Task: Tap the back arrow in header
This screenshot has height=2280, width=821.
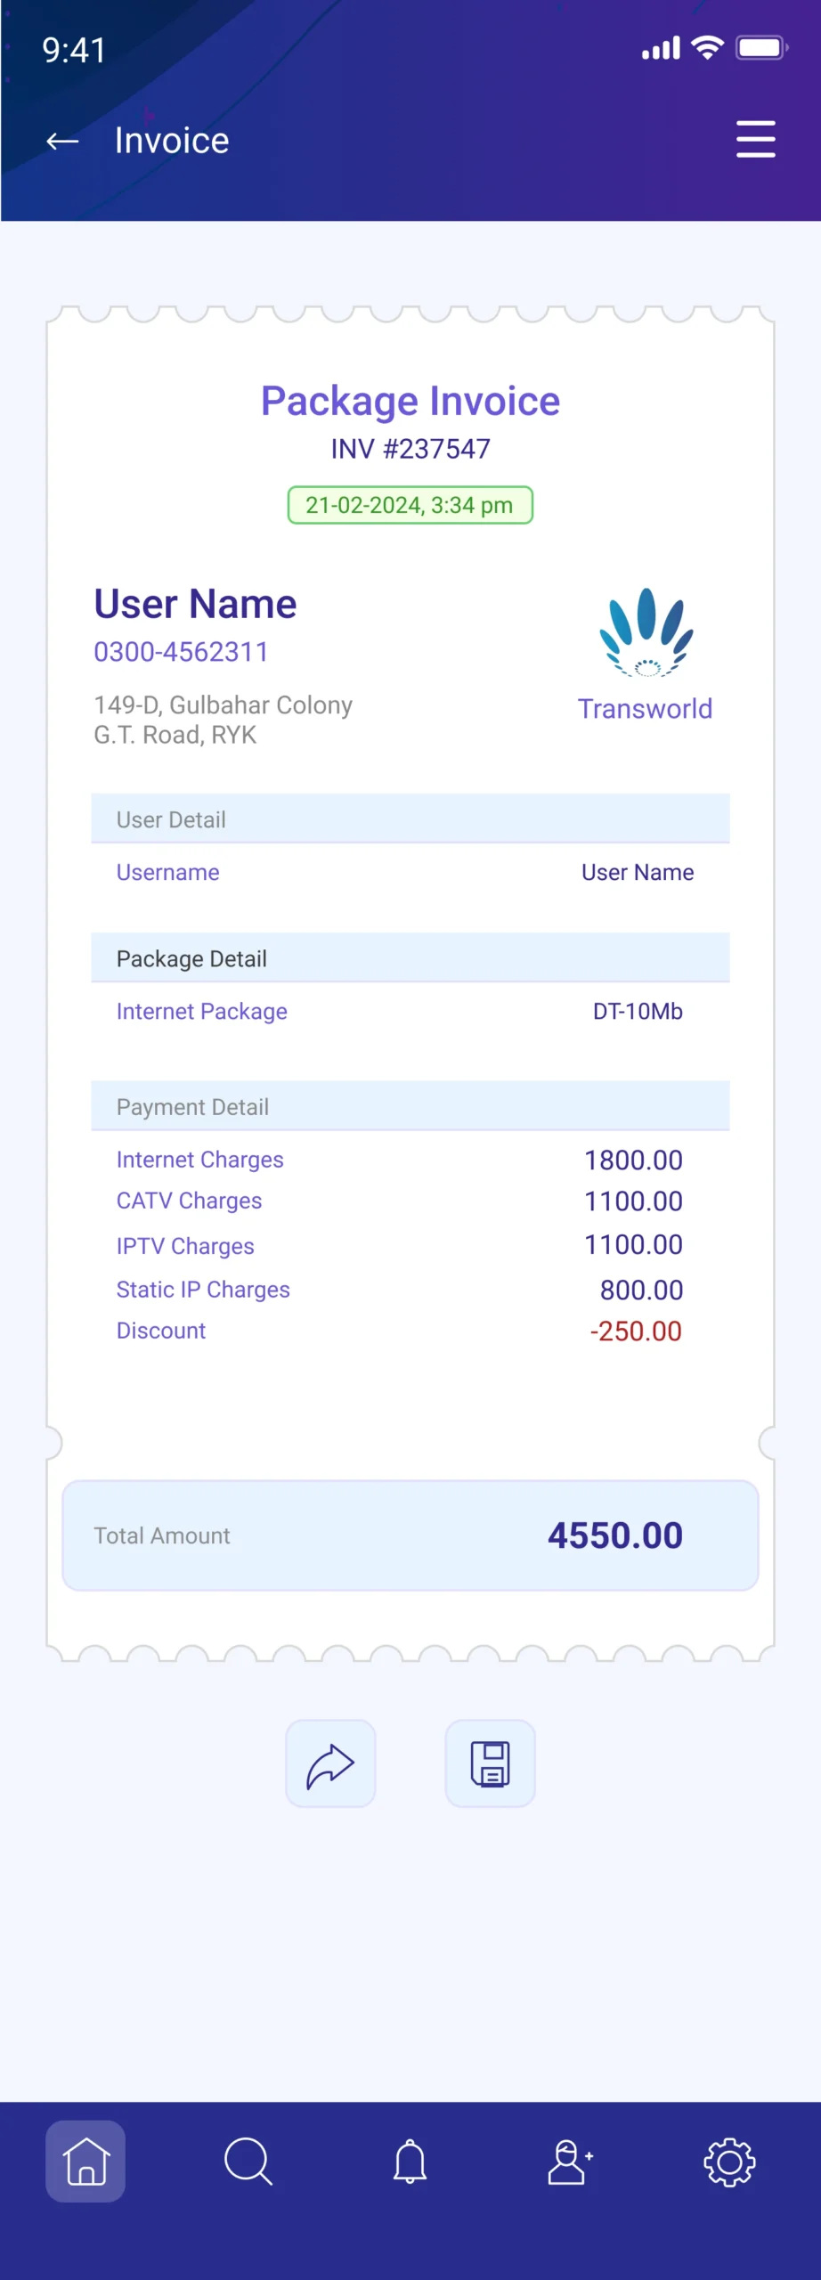Action: pos(62,141)
